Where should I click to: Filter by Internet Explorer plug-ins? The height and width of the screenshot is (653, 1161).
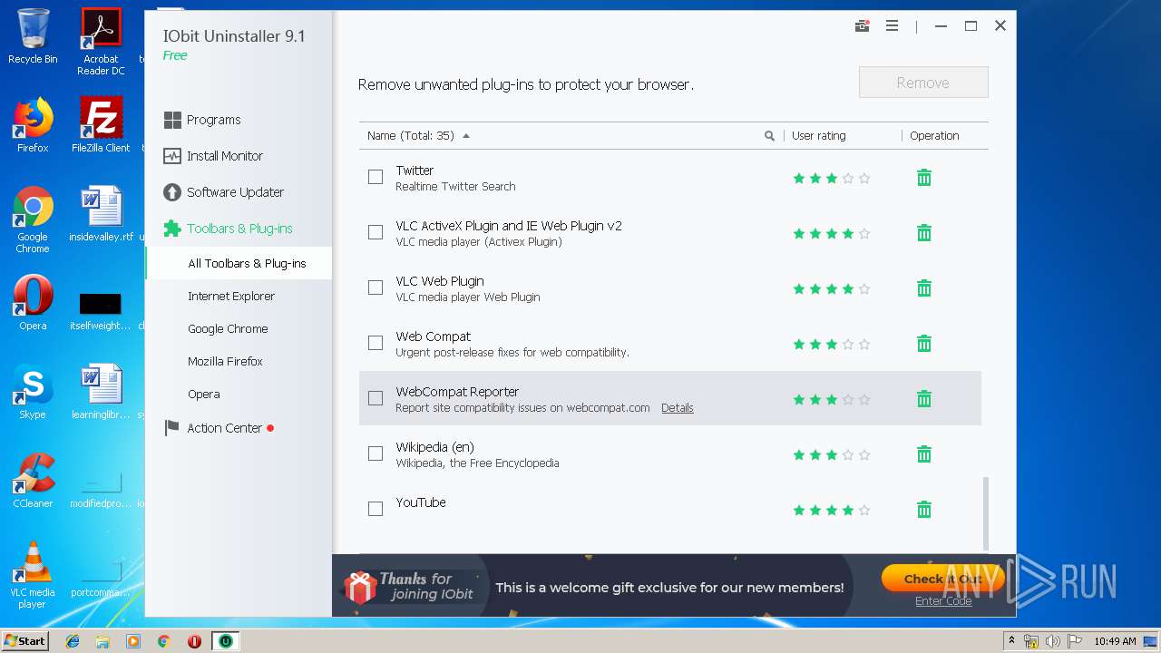pos(231,296)
